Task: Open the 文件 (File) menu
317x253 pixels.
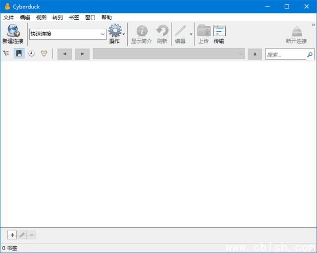Action: click(x=8, y=17)
